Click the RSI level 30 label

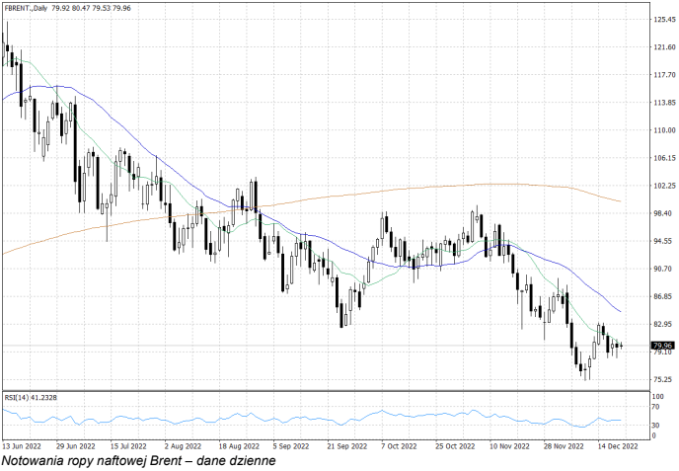point(655,426)
